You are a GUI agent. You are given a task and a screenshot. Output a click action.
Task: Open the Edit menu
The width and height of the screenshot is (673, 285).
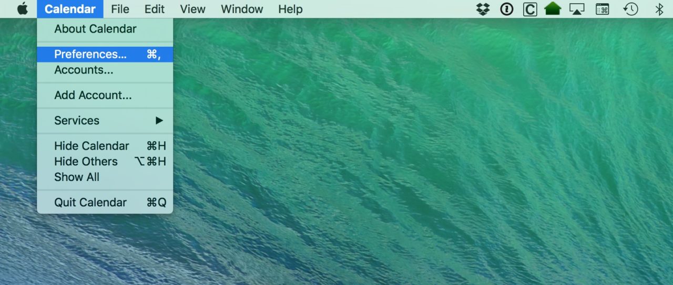(x=155, y=9)
